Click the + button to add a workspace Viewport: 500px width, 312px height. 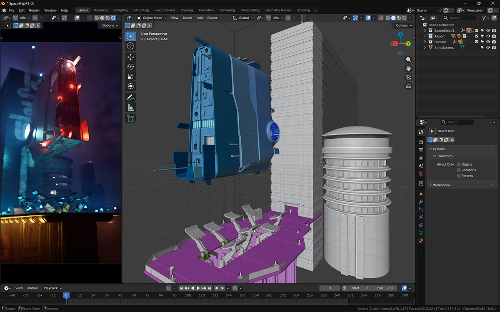(316, 10)
